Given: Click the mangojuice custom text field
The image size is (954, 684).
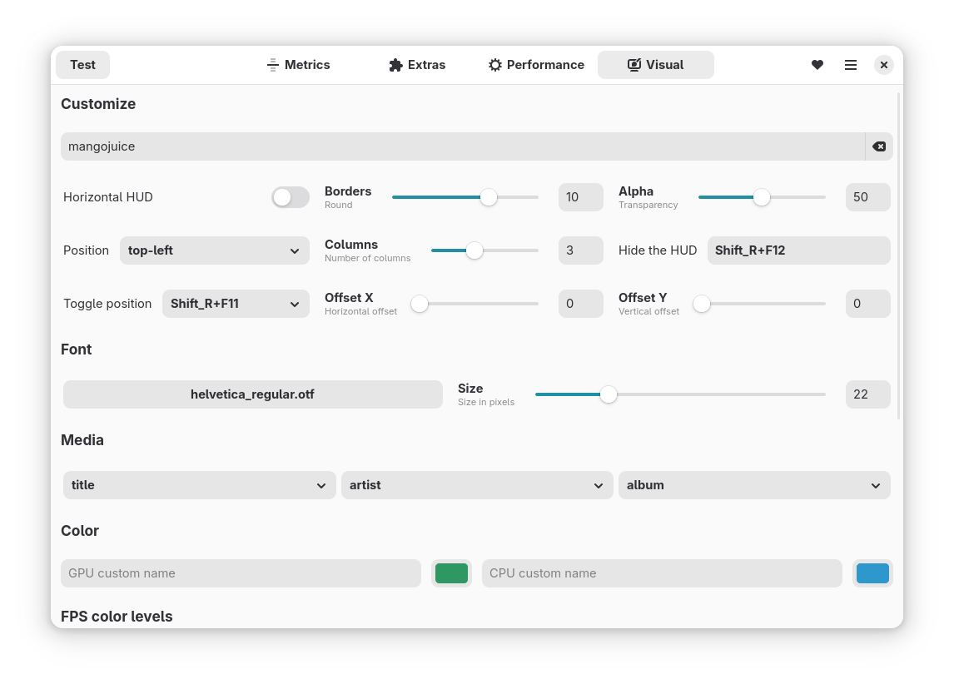Looking at the screenshot, I should [462, 146].
